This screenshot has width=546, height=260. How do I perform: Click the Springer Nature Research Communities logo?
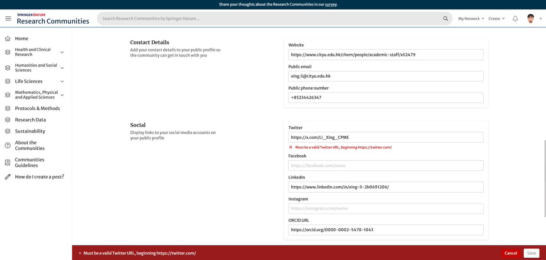53,19
